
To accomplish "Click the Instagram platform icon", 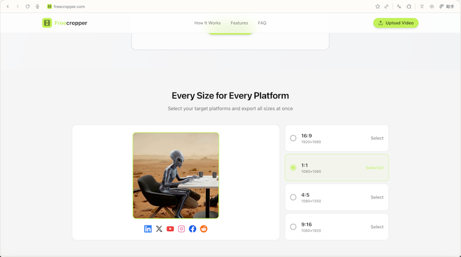I will point(181,229).
